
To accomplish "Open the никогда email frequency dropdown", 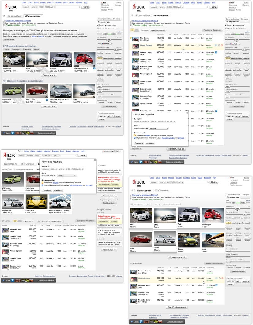I will (x=159, y=128).
